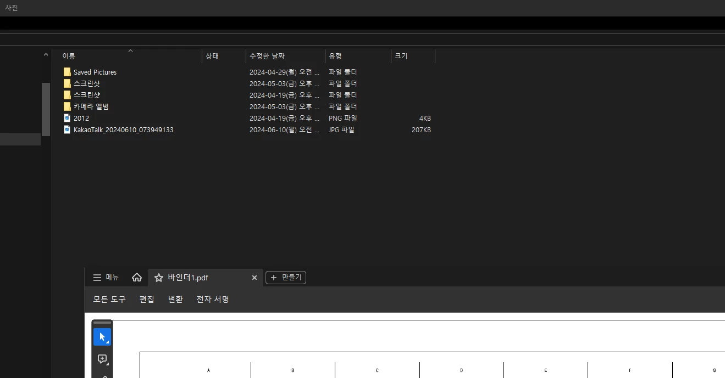This screenshot has width=725, height=378.
Task: Click the JPG 파일 type cell
Action: click(341, 129)
